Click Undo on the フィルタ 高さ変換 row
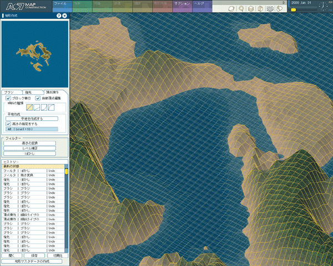This screenshot has width=333, height=266. (52, 175)
